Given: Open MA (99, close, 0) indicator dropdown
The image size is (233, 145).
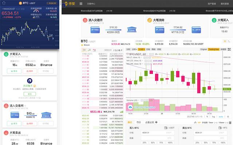Looking at the screenshot, I should (142, 64).
